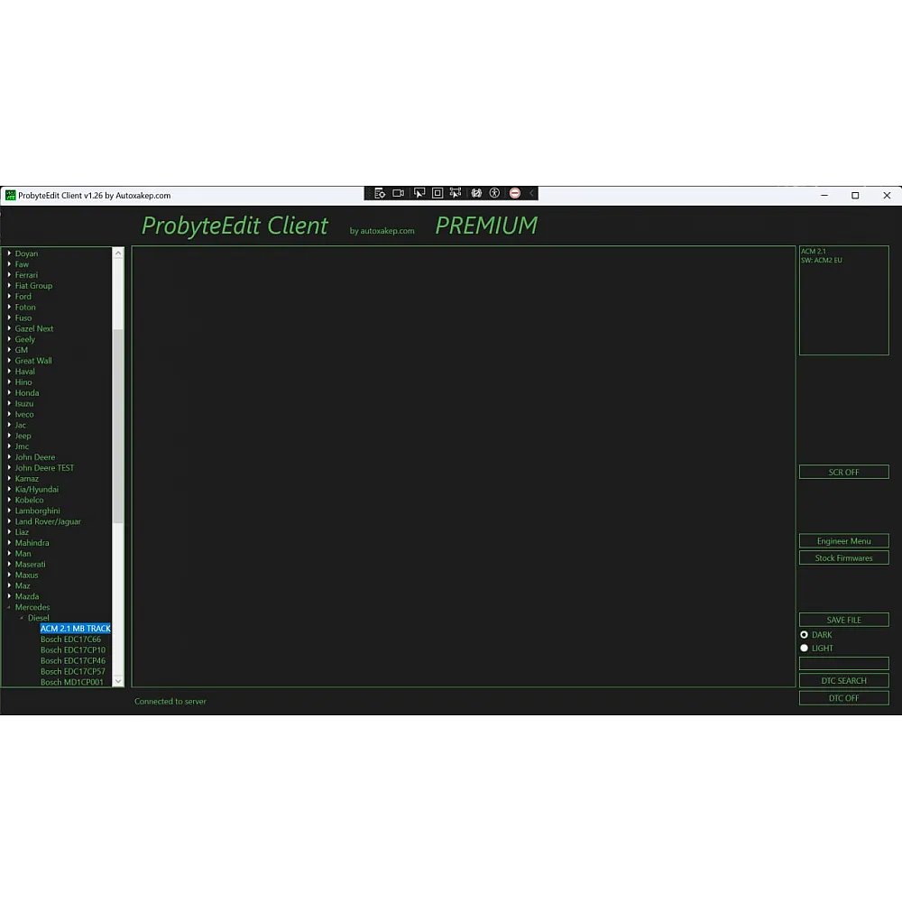Screen dimensions: 902x902
Task: Select Bosch EDC17C66 tree item
Action: (x=70, y=640)
